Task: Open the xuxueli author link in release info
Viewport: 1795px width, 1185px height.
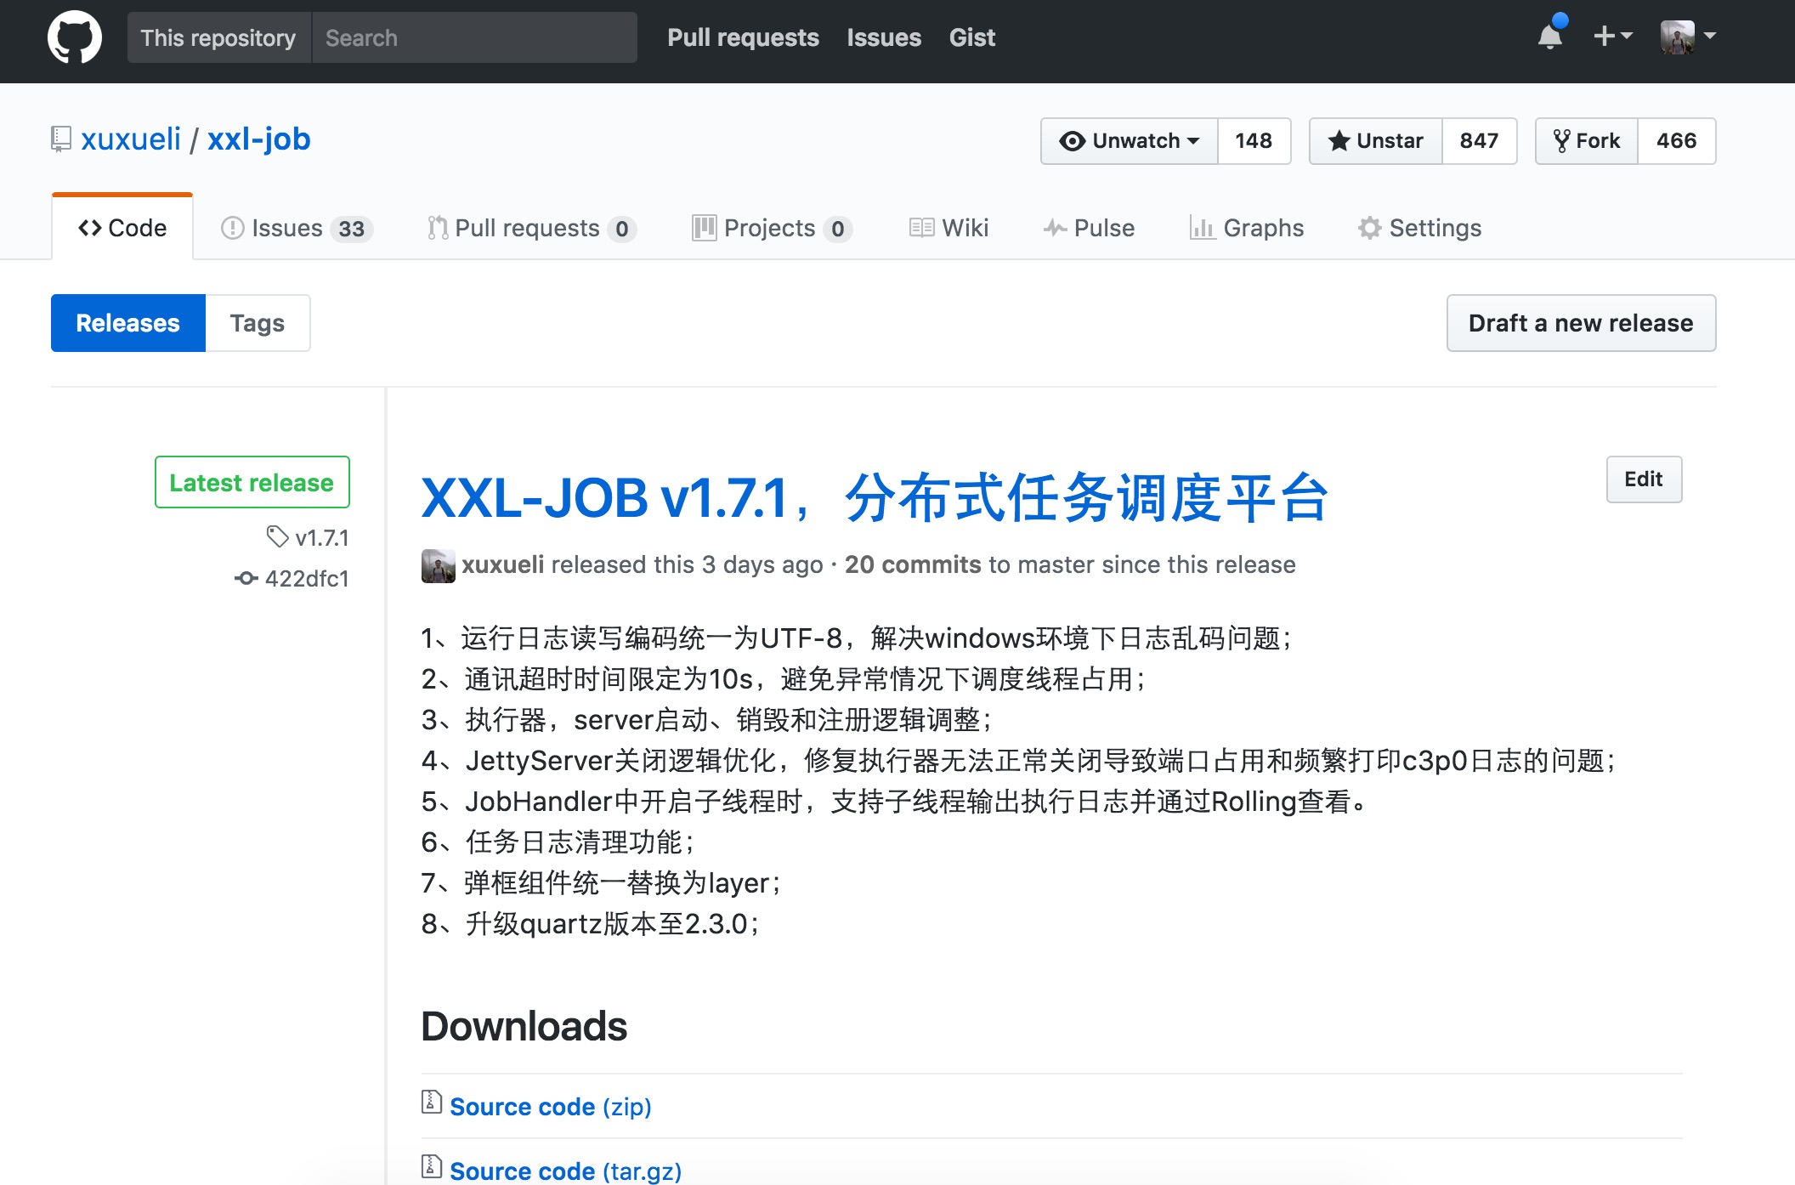Action: click(x=502, y=564)
